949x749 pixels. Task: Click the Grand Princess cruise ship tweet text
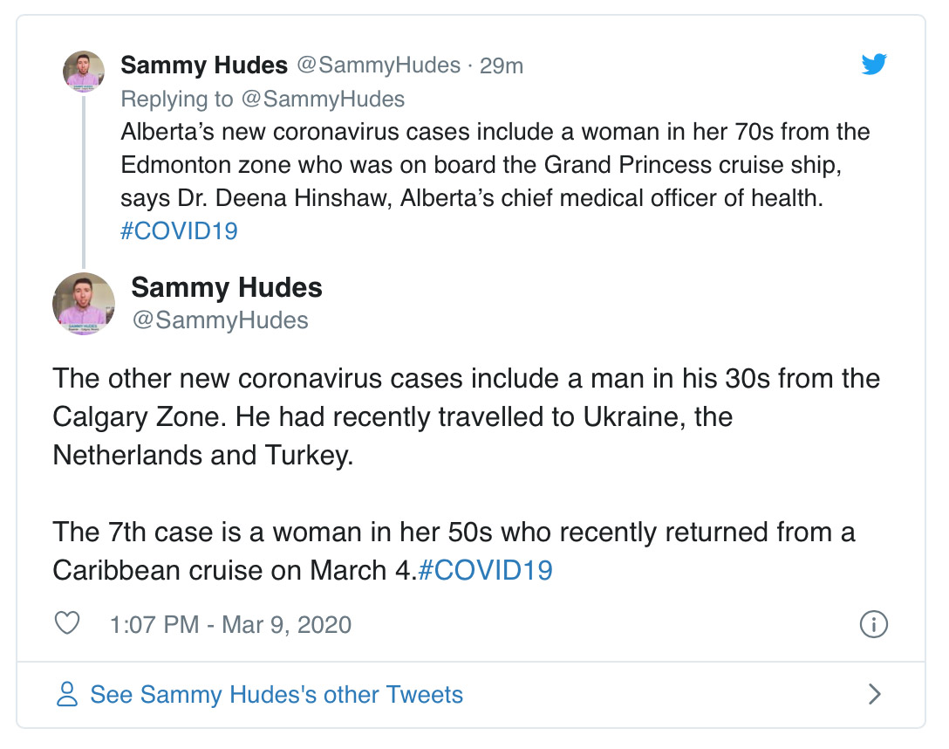click(x=495, y=181)
